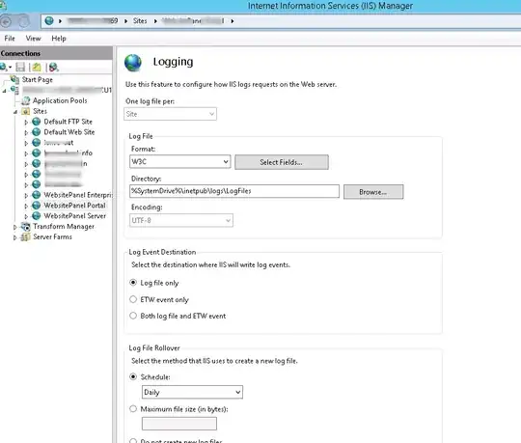The height and width of the screenshot is (443, 521).
Task: Select the Server Farms tree item
Action: [x=52, y=237]
